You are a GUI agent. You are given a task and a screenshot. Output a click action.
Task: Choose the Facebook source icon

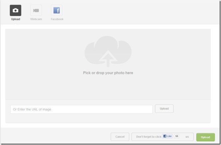point(57,10)
